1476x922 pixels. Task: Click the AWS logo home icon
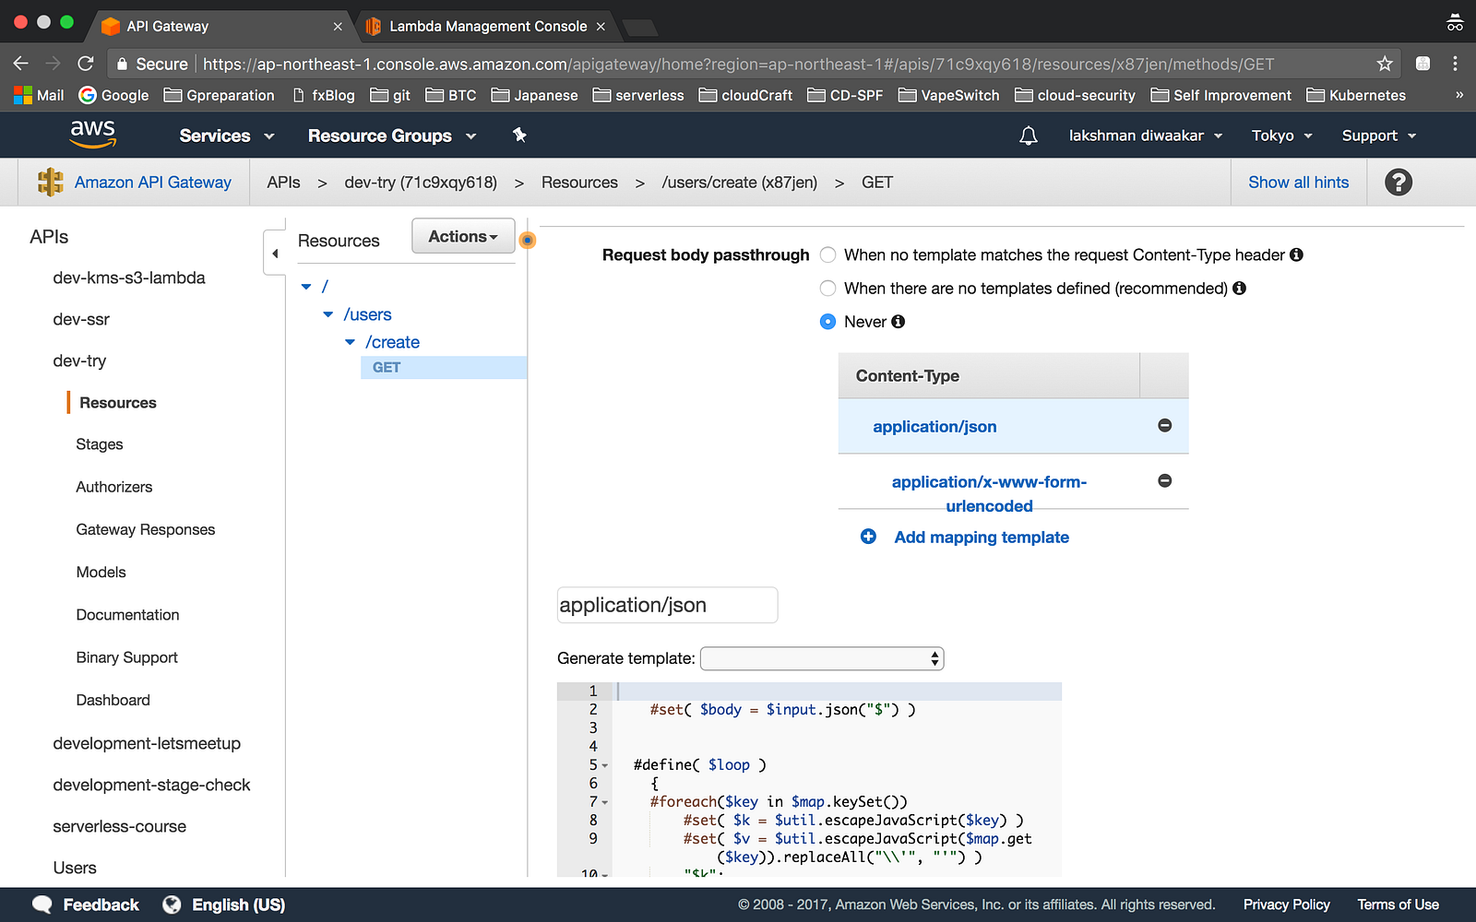92,135
